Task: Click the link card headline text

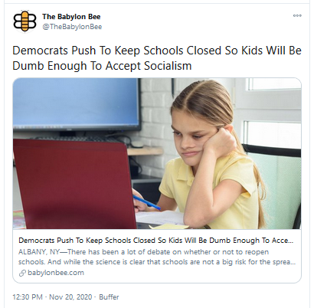Action: pyautogui.click(x=155, y=241)
